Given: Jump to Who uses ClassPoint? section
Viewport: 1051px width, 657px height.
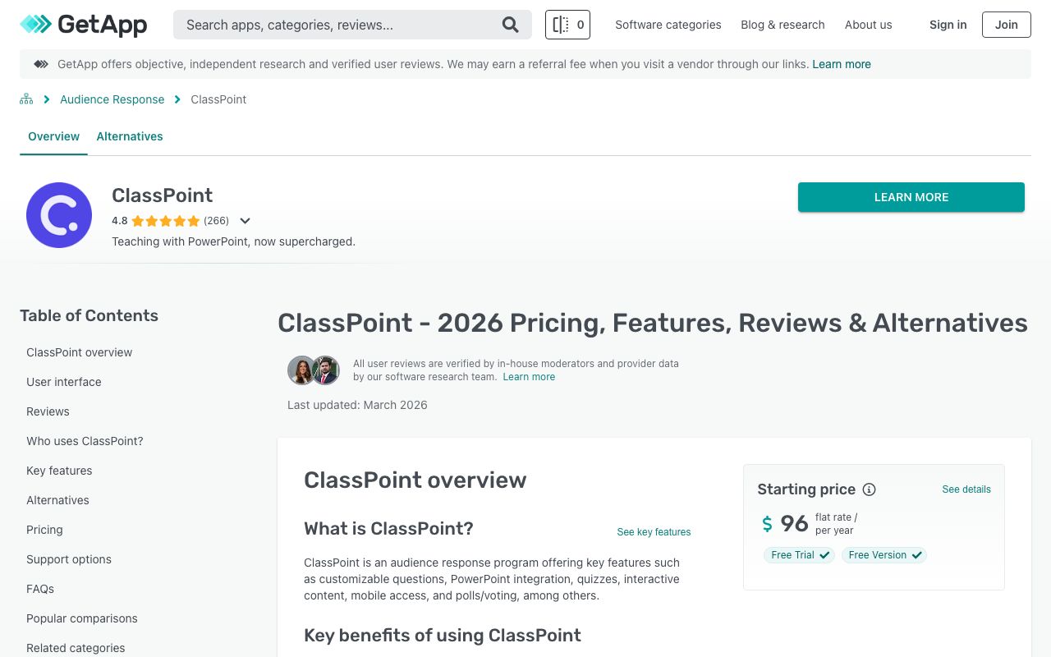Looking at the screenshot, I should point(85,441).
